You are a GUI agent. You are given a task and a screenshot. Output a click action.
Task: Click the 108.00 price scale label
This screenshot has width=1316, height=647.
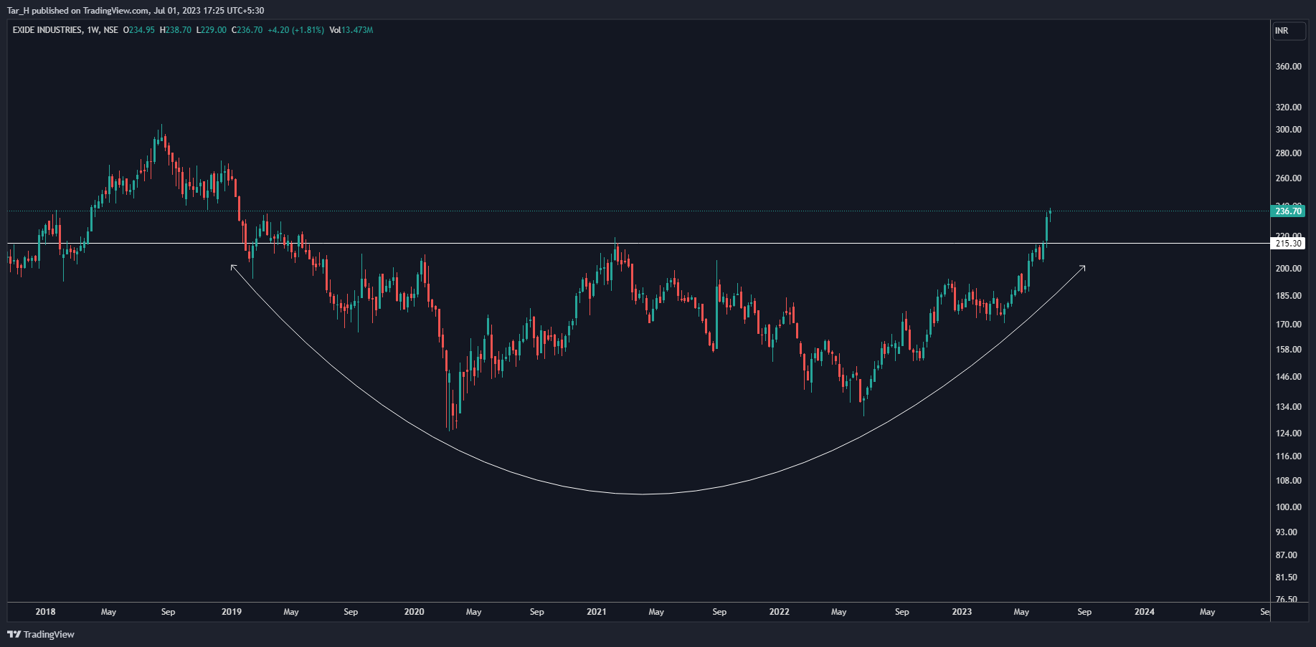click(1288, 481)
